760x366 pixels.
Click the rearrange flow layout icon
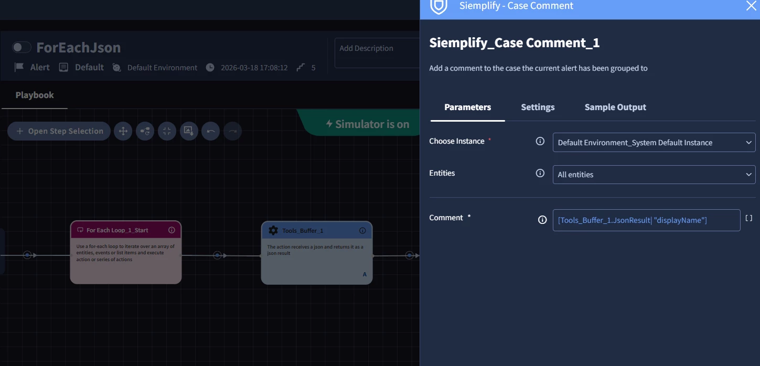pyautogui.click(x=145, y=131)
